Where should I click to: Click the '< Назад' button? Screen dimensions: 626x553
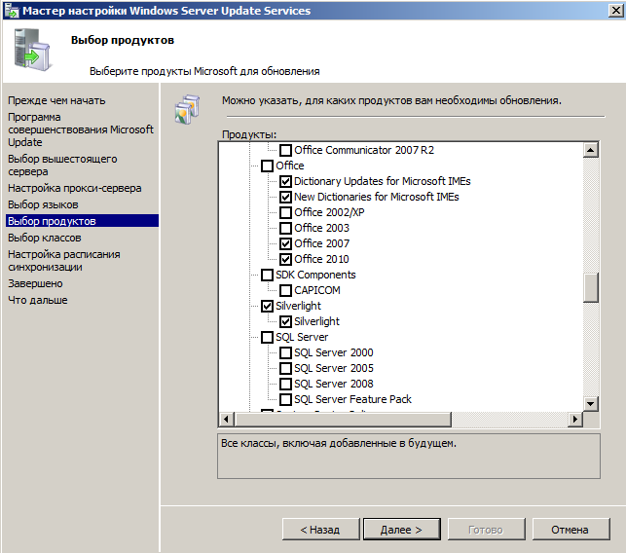(x=320, y=530)
